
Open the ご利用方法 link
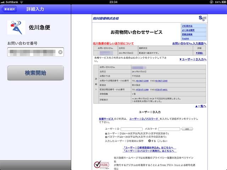pos(187,26)
